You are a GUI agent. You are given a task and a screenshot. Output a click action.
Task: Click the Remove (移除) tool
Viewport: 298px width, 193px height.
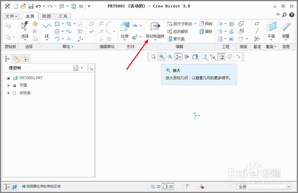coord(206,24)
